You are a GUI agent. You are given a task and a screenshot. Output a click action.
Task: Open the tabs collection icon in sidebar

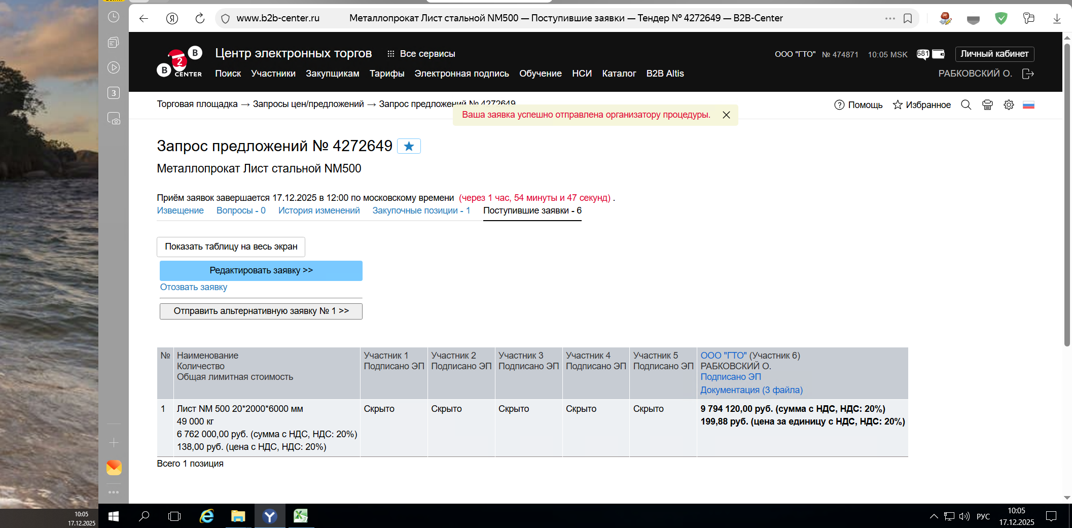click(x=114, y=42)
